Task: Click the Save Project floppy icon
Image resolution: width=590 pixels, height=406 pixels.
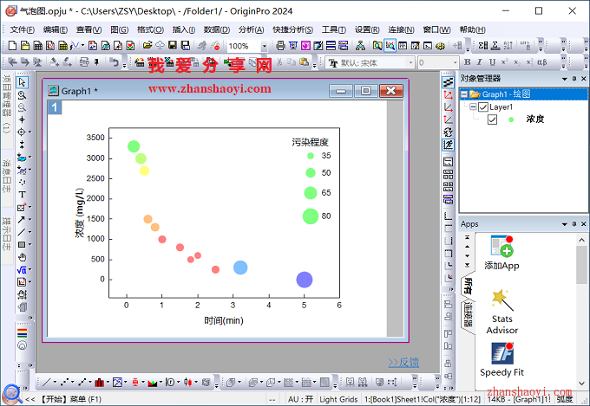Action: [x=173, y=46]
